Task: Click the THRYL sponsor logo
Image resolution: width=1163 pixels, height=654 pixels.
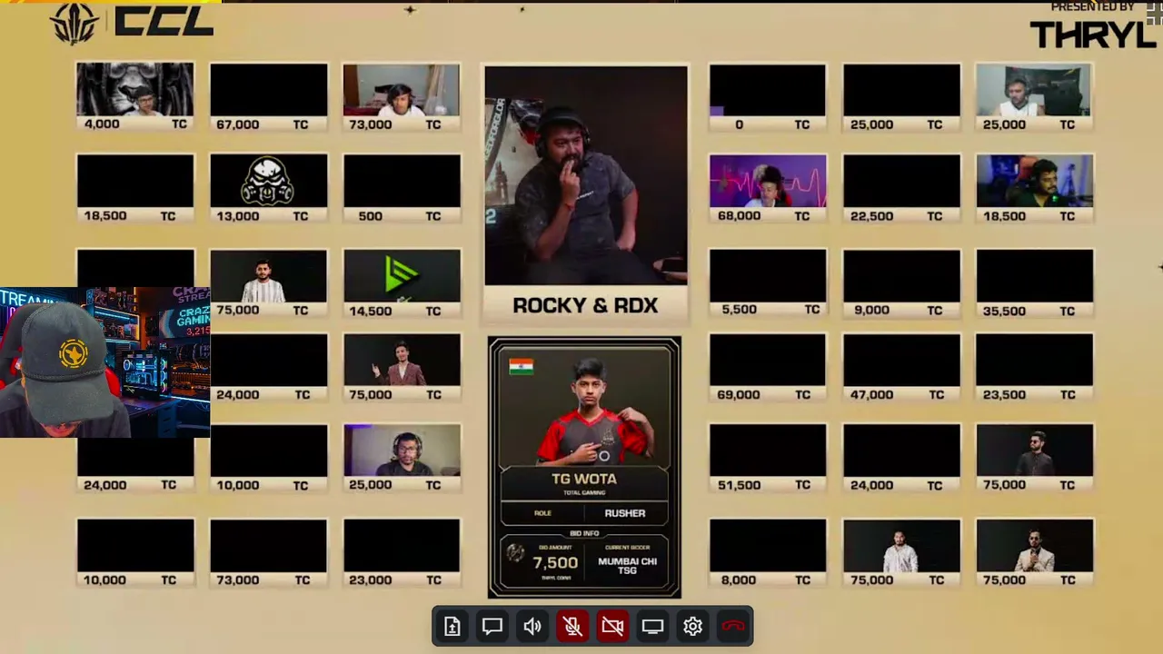Action: pos(1093,34)
